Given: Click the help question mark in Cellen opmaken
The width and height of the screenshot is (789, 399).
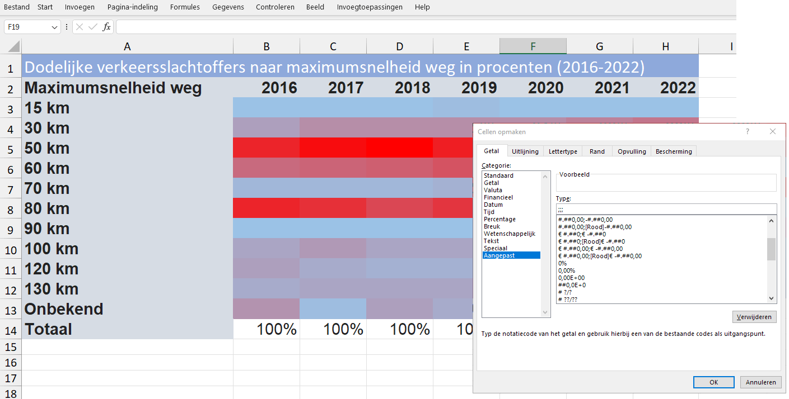Looking at the screenshot, I should tap(747, 131).
